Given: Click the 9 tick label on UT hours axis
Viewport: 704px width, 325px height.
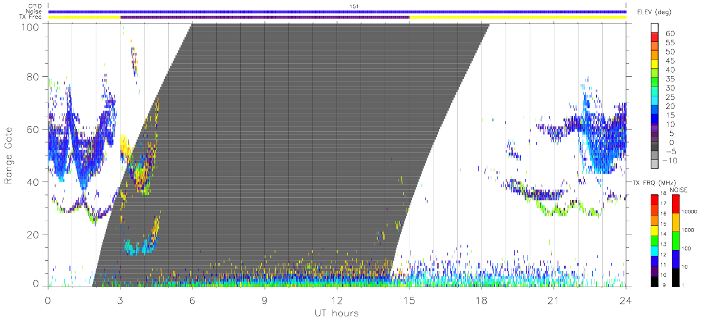Looking at the screenshot, I should 265,300.
